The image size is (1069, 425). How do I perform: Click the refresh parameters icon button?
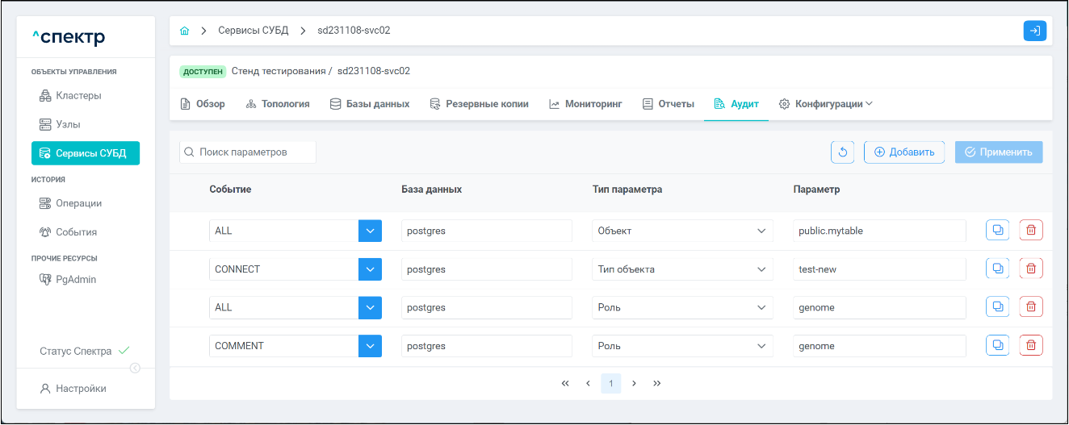click(x=842, y=152)
